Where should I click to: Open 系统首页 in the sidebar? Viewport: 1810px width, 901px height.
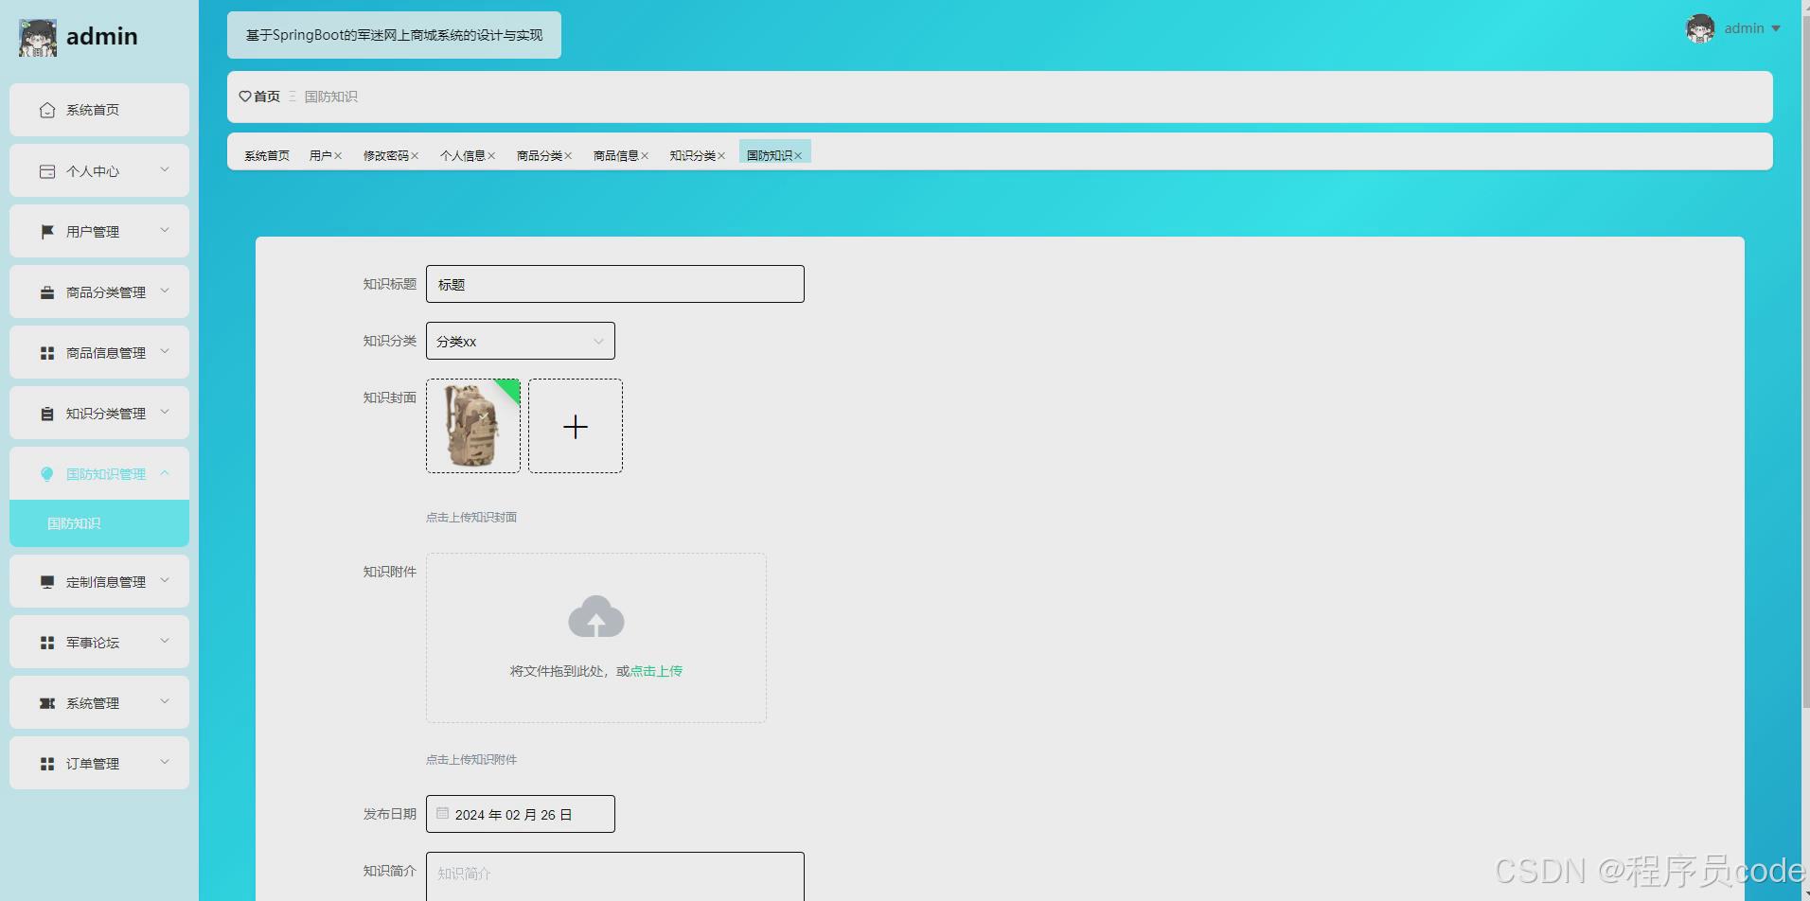coord(99,110)
